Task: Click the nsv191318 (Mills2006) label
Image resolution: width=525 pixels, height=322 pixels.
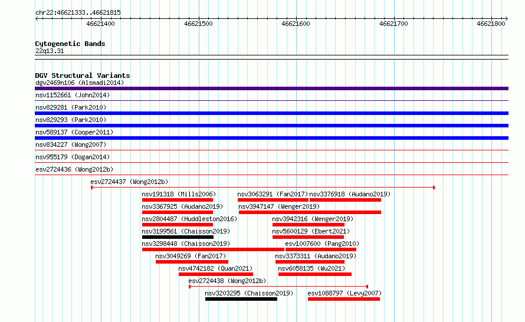Action: click(179, 194)
